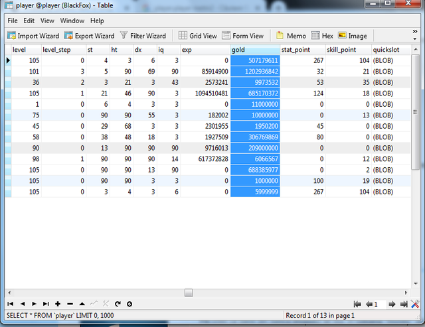Expand the toolbar overflow chevron
425x327 pixels.
coord(414,32)
